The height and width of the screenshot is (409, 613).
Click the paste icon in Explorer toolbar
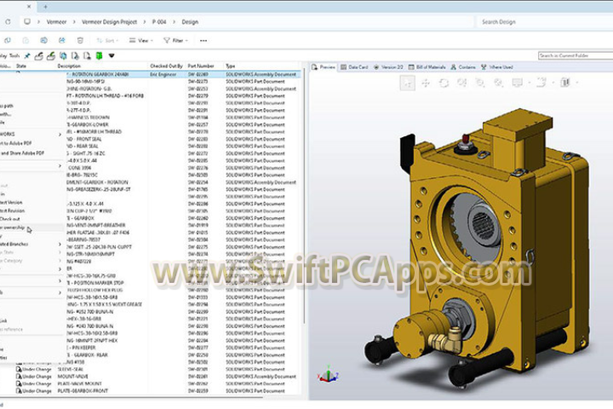(x=26, y=40)
